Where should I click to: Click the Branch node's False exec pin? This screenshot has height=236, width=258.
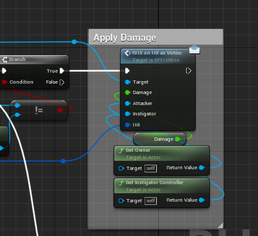point(62,82)
